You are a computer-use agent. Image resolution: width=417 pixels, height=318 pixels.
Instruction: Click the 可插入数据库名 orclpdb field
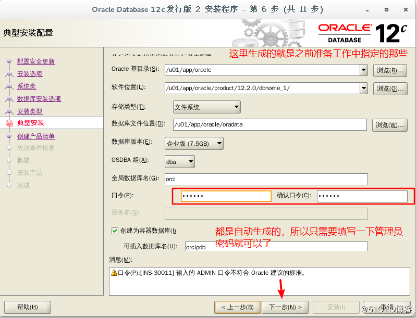(276, 247)
